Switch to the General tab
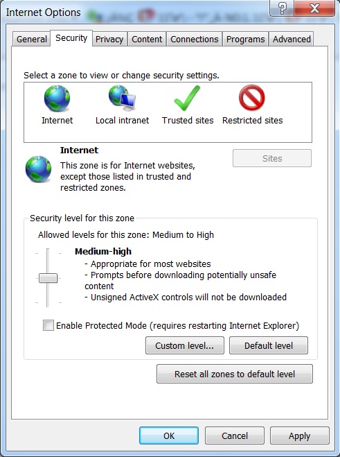This screenshot has height=457, width=340. tap(32, 39)
